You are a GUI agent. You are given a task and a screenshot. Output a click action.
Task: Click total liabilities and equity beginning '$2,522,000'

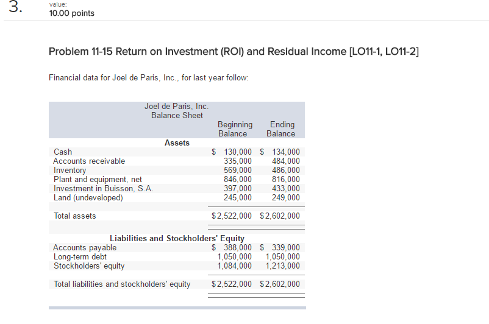[232, 284]
